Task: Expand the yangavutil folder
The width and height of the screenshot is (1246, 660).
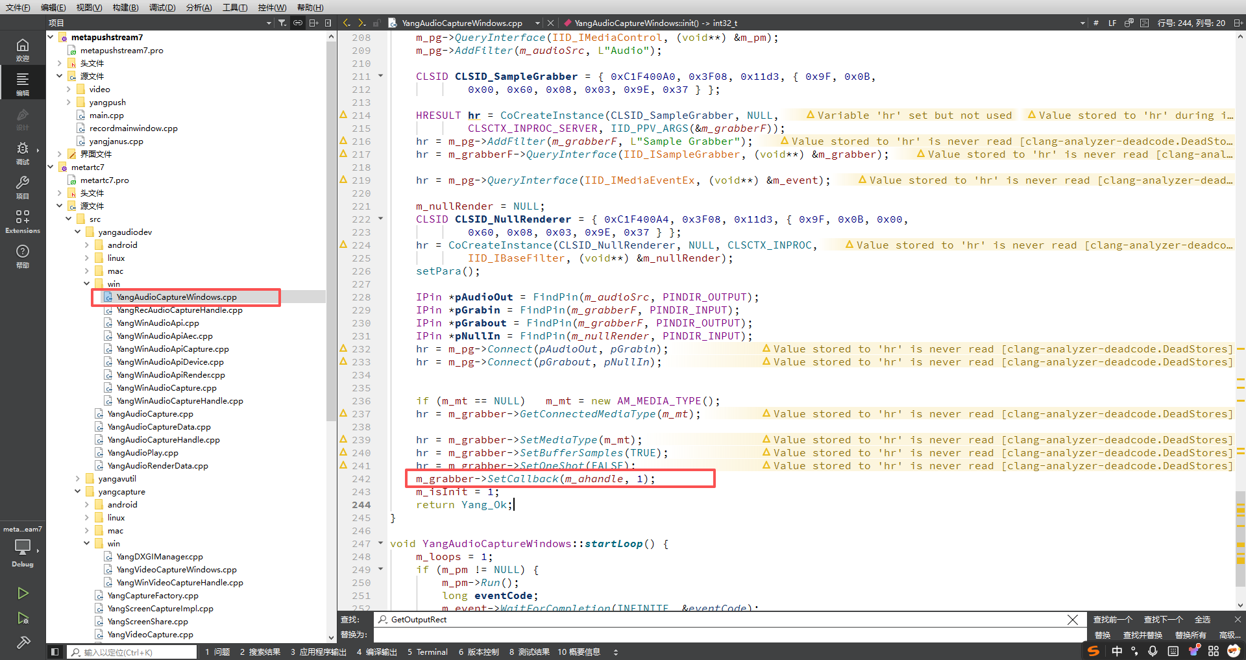Action: [78, 478]
